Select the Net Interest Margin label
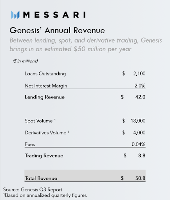The height and width of the screenshot is (200, 170). click(46, 86)
